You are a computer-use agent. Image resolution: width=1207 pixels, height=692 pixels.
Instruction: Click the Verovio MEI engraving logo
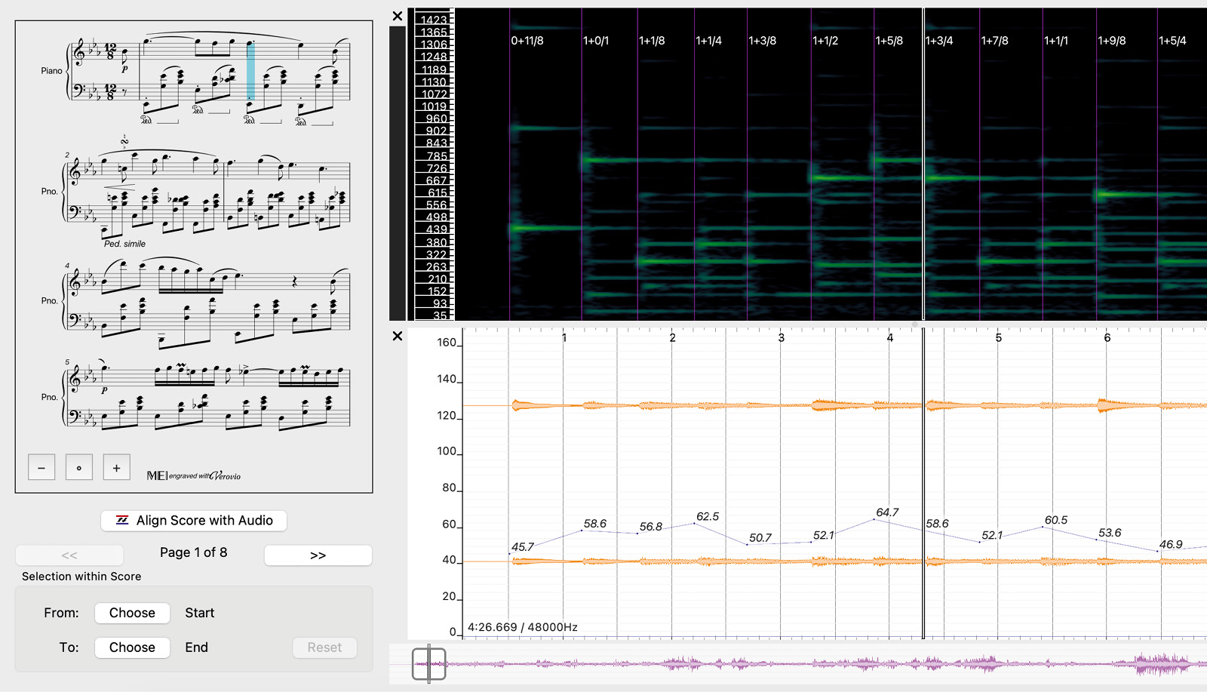point(194,475)
